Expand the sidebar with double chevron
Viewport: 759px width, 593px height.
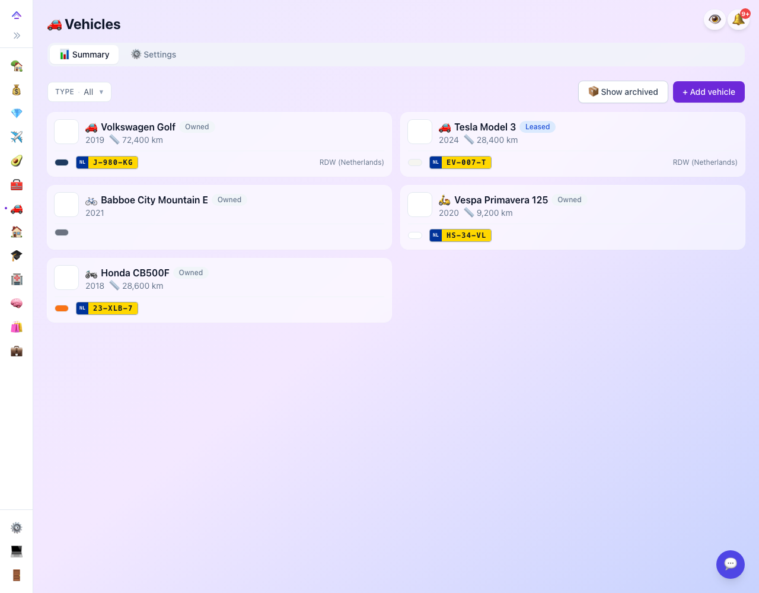(17, 36)
